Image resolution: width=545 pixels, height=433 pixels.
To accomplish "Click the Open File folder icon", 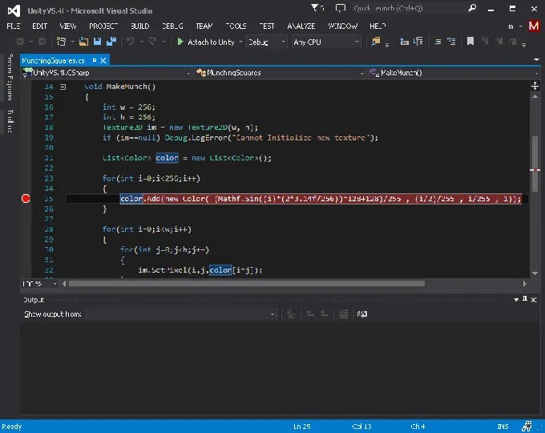I will 83,42.
